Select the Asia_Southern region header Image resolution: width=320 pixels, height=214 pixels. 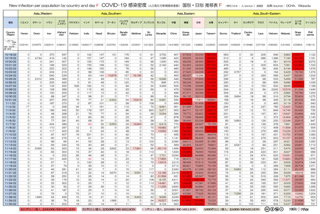pos(111,14)
